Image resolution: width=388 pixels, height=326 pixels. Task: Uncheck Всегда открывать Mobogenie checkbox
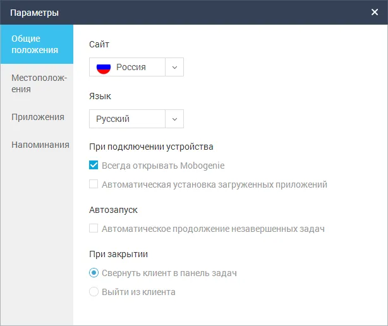tap(94, 165)
